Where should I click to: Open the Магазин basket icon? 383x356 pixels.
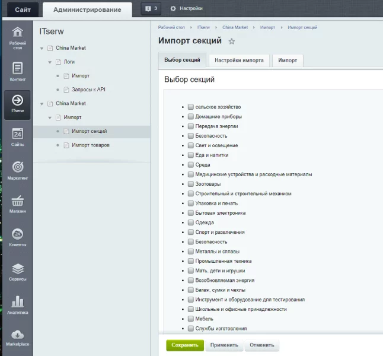click(17, 201)
